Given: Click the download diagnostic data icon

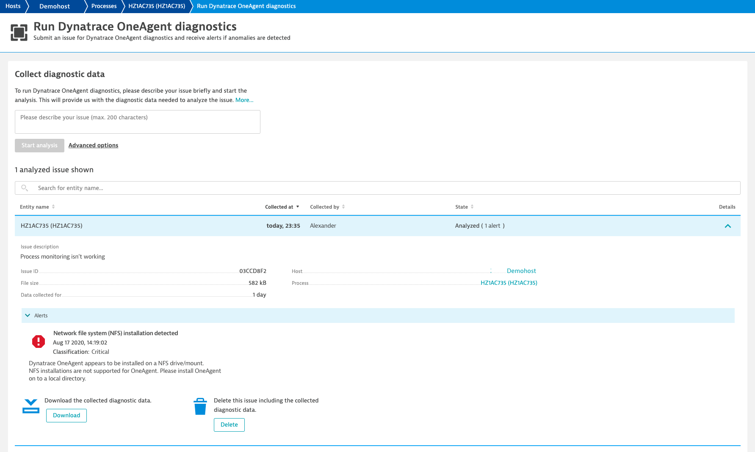Looking at the screenshot, I should [31, 406].
